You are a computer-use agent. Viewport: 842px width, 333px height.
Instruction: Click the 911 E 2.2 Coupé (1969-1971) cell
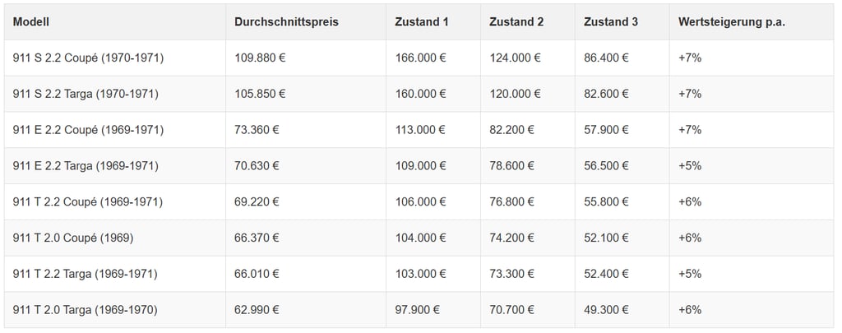tap(115, 130)
